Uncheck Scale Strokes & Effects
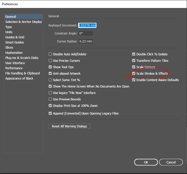187x174 pixels. coord(134,74)
